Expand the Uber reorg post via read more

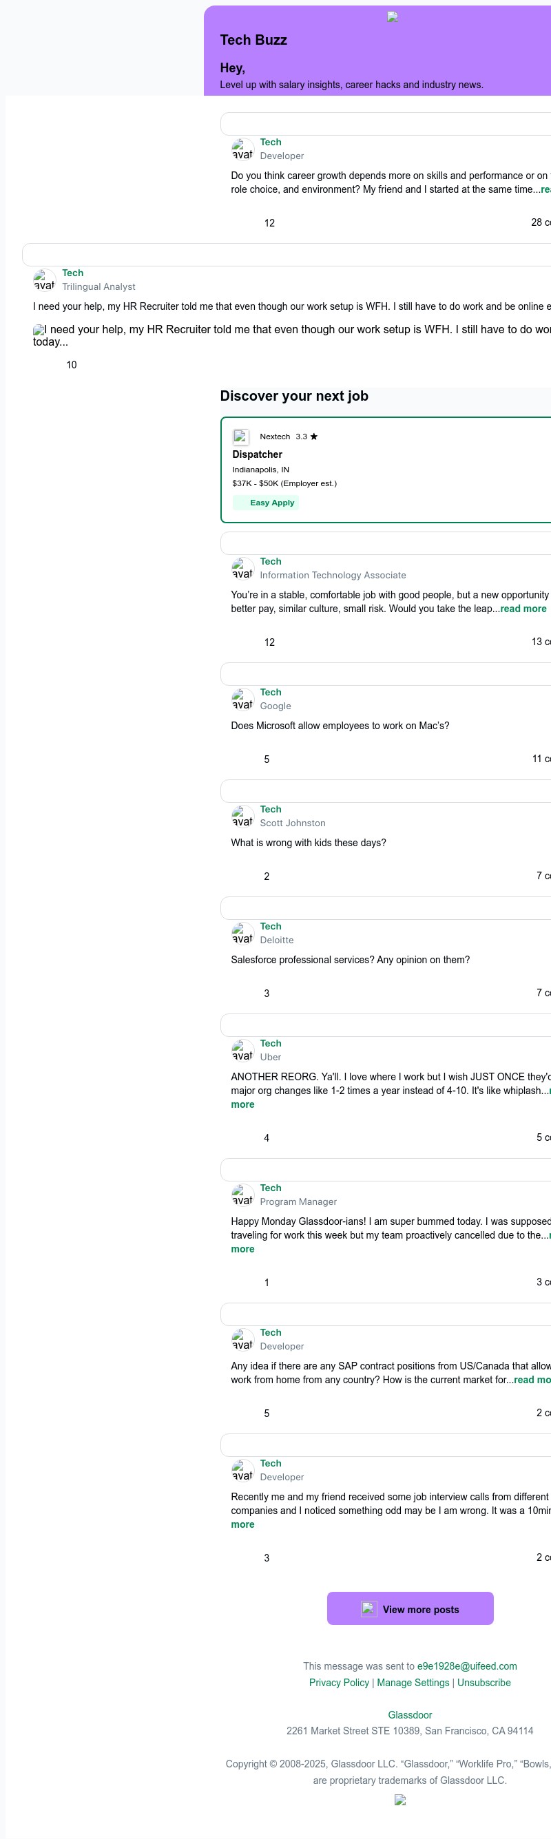click(242, 1104)
